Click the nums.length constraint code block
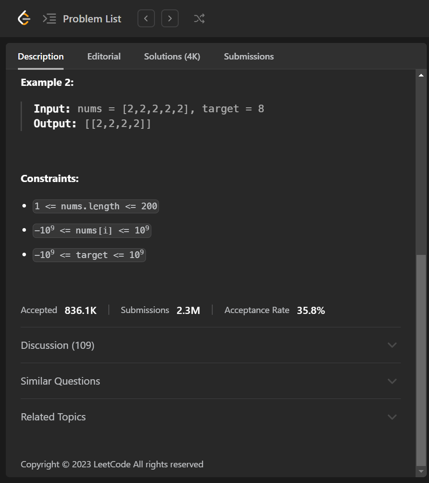 click(96, 206)
